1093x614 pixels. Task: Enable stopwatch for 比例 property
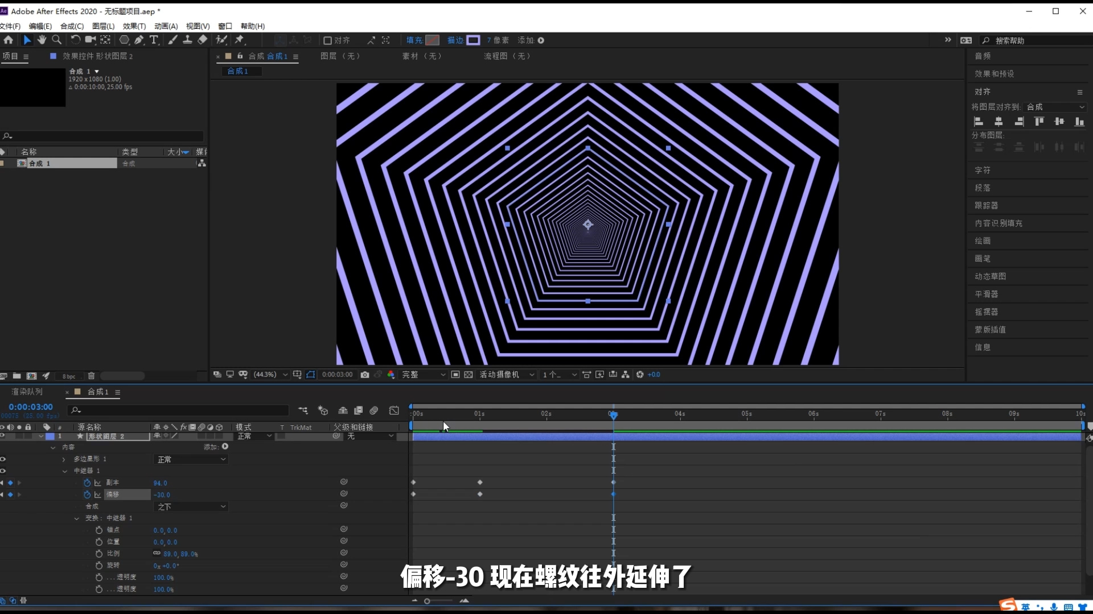coord(99,554)
